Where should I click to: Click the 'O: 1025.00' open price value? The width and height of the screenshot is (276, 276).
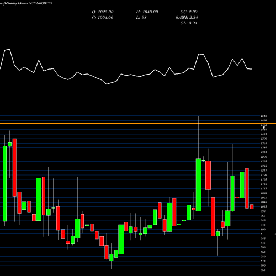pyautogui.click(x=103, y=12)
